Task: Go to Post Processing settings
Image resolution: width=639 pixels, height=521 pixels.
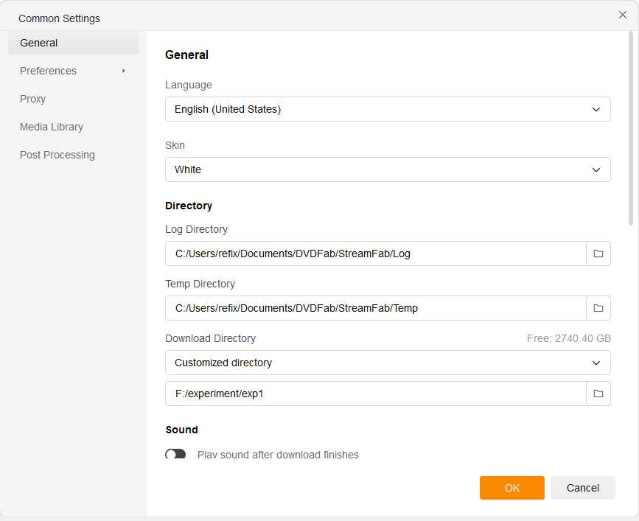Action: click(57, 155)
